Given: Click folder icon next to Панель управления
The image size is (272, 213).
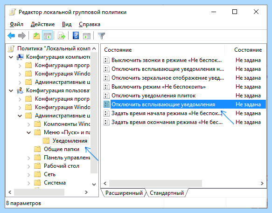Looking at the screenshot, I should click(37, 158).
